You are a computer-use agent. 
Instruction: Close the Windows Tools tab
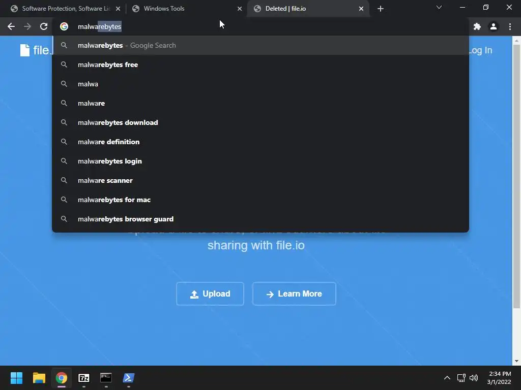coord(240,9)
